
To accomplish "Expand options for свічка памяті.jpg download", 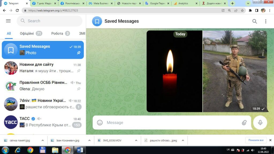I will 43,140.
